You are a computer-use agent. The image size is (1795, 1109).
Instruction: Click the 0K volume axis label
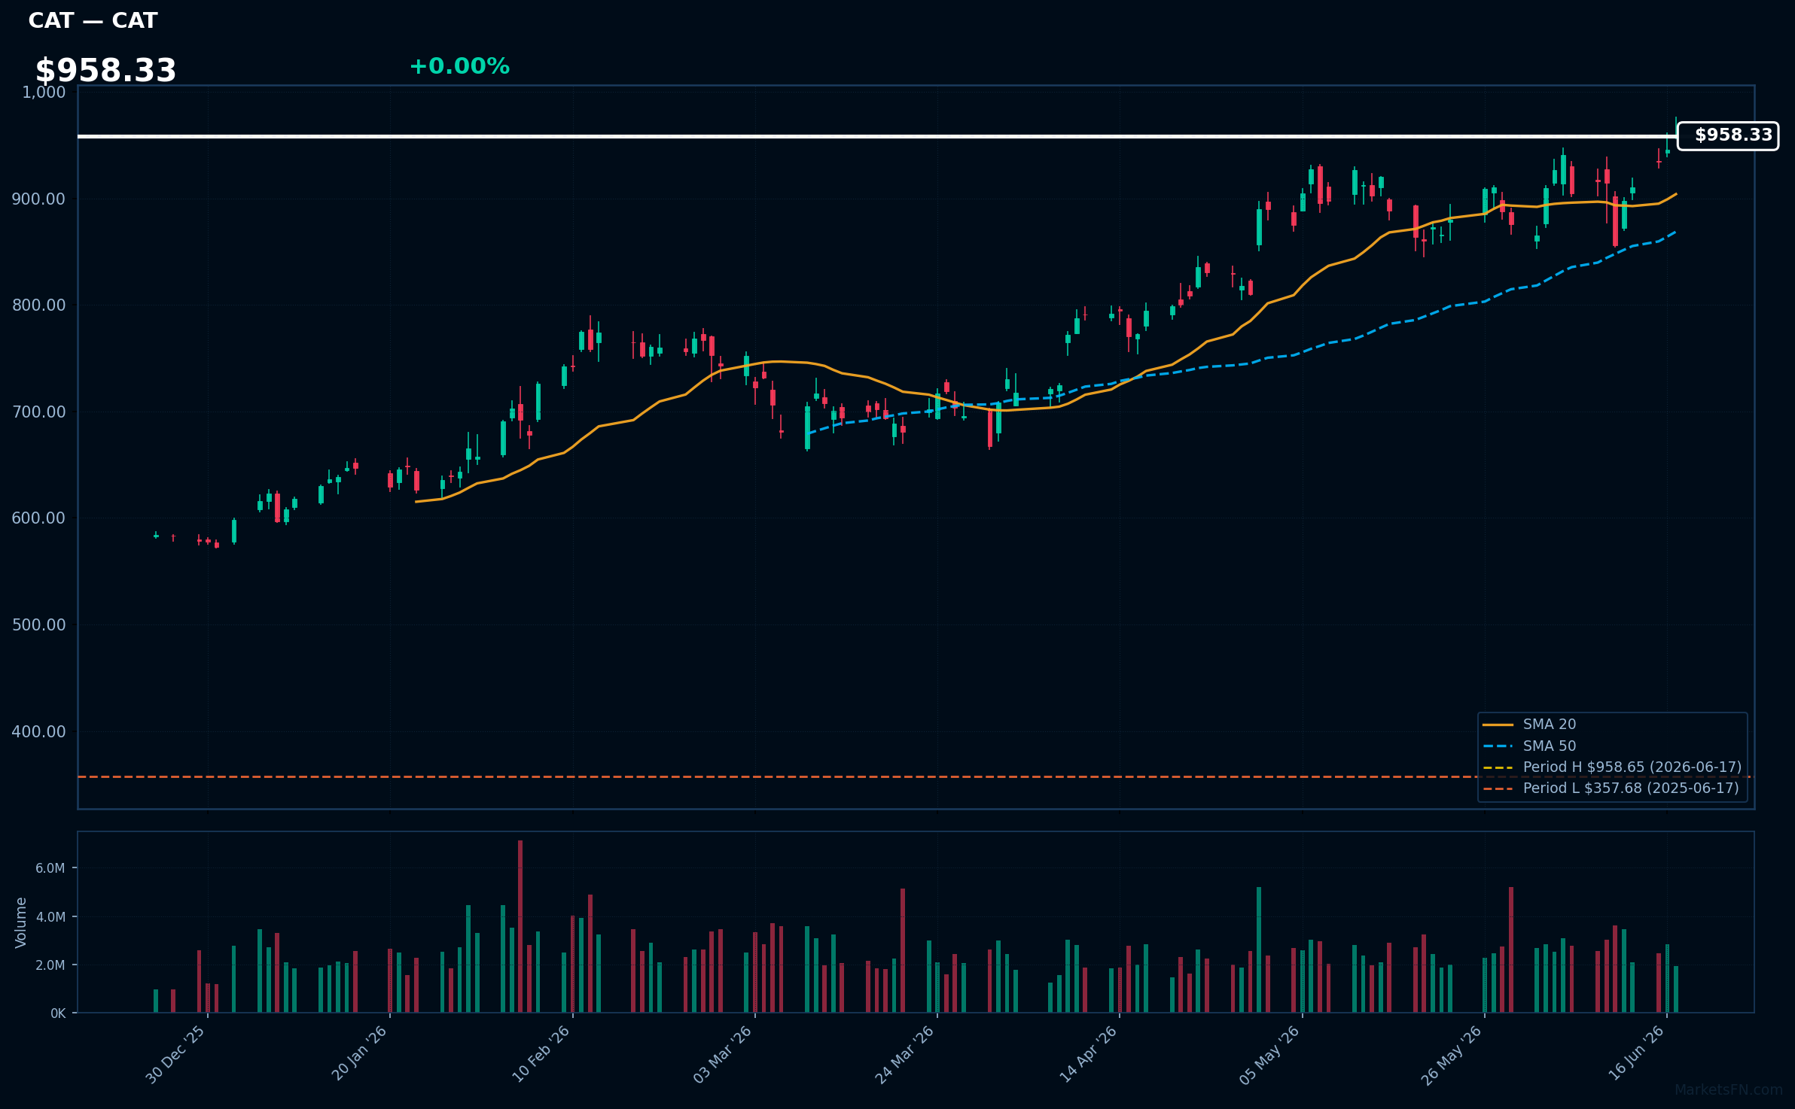[x=58, y=1013]
